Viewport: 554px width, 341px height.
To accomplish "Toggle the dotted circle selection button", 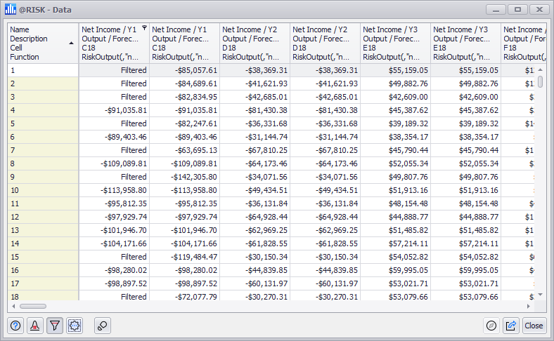I will 75,326.
